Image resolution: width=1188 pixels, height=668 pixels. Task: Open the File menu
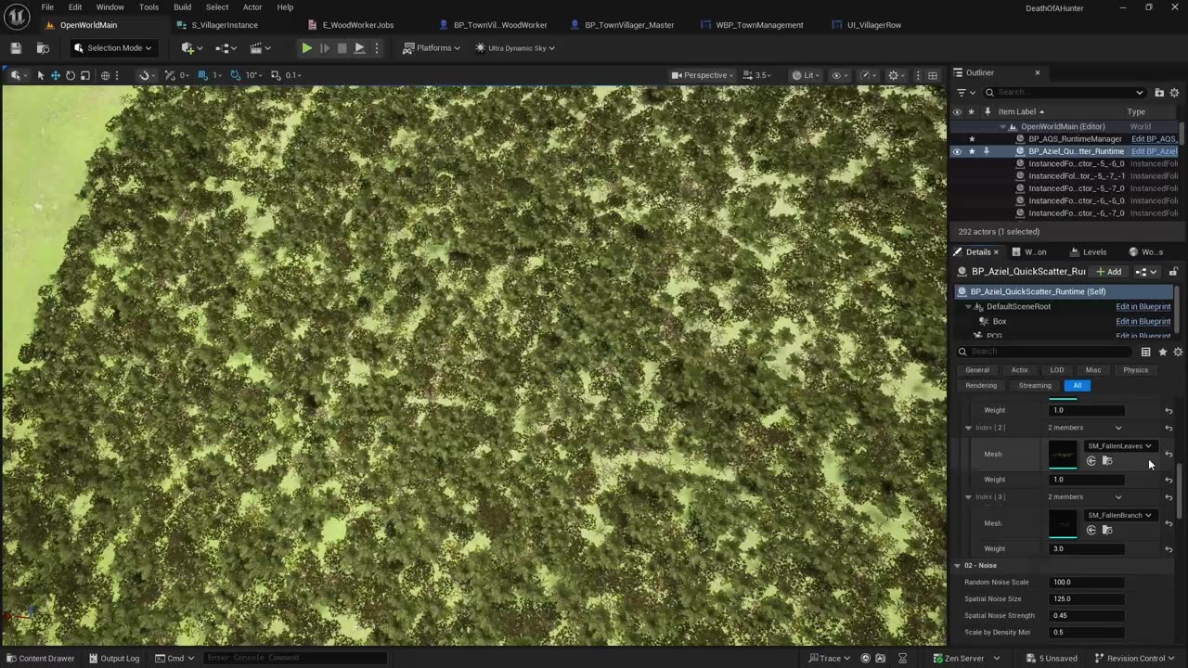coord(47,7)
